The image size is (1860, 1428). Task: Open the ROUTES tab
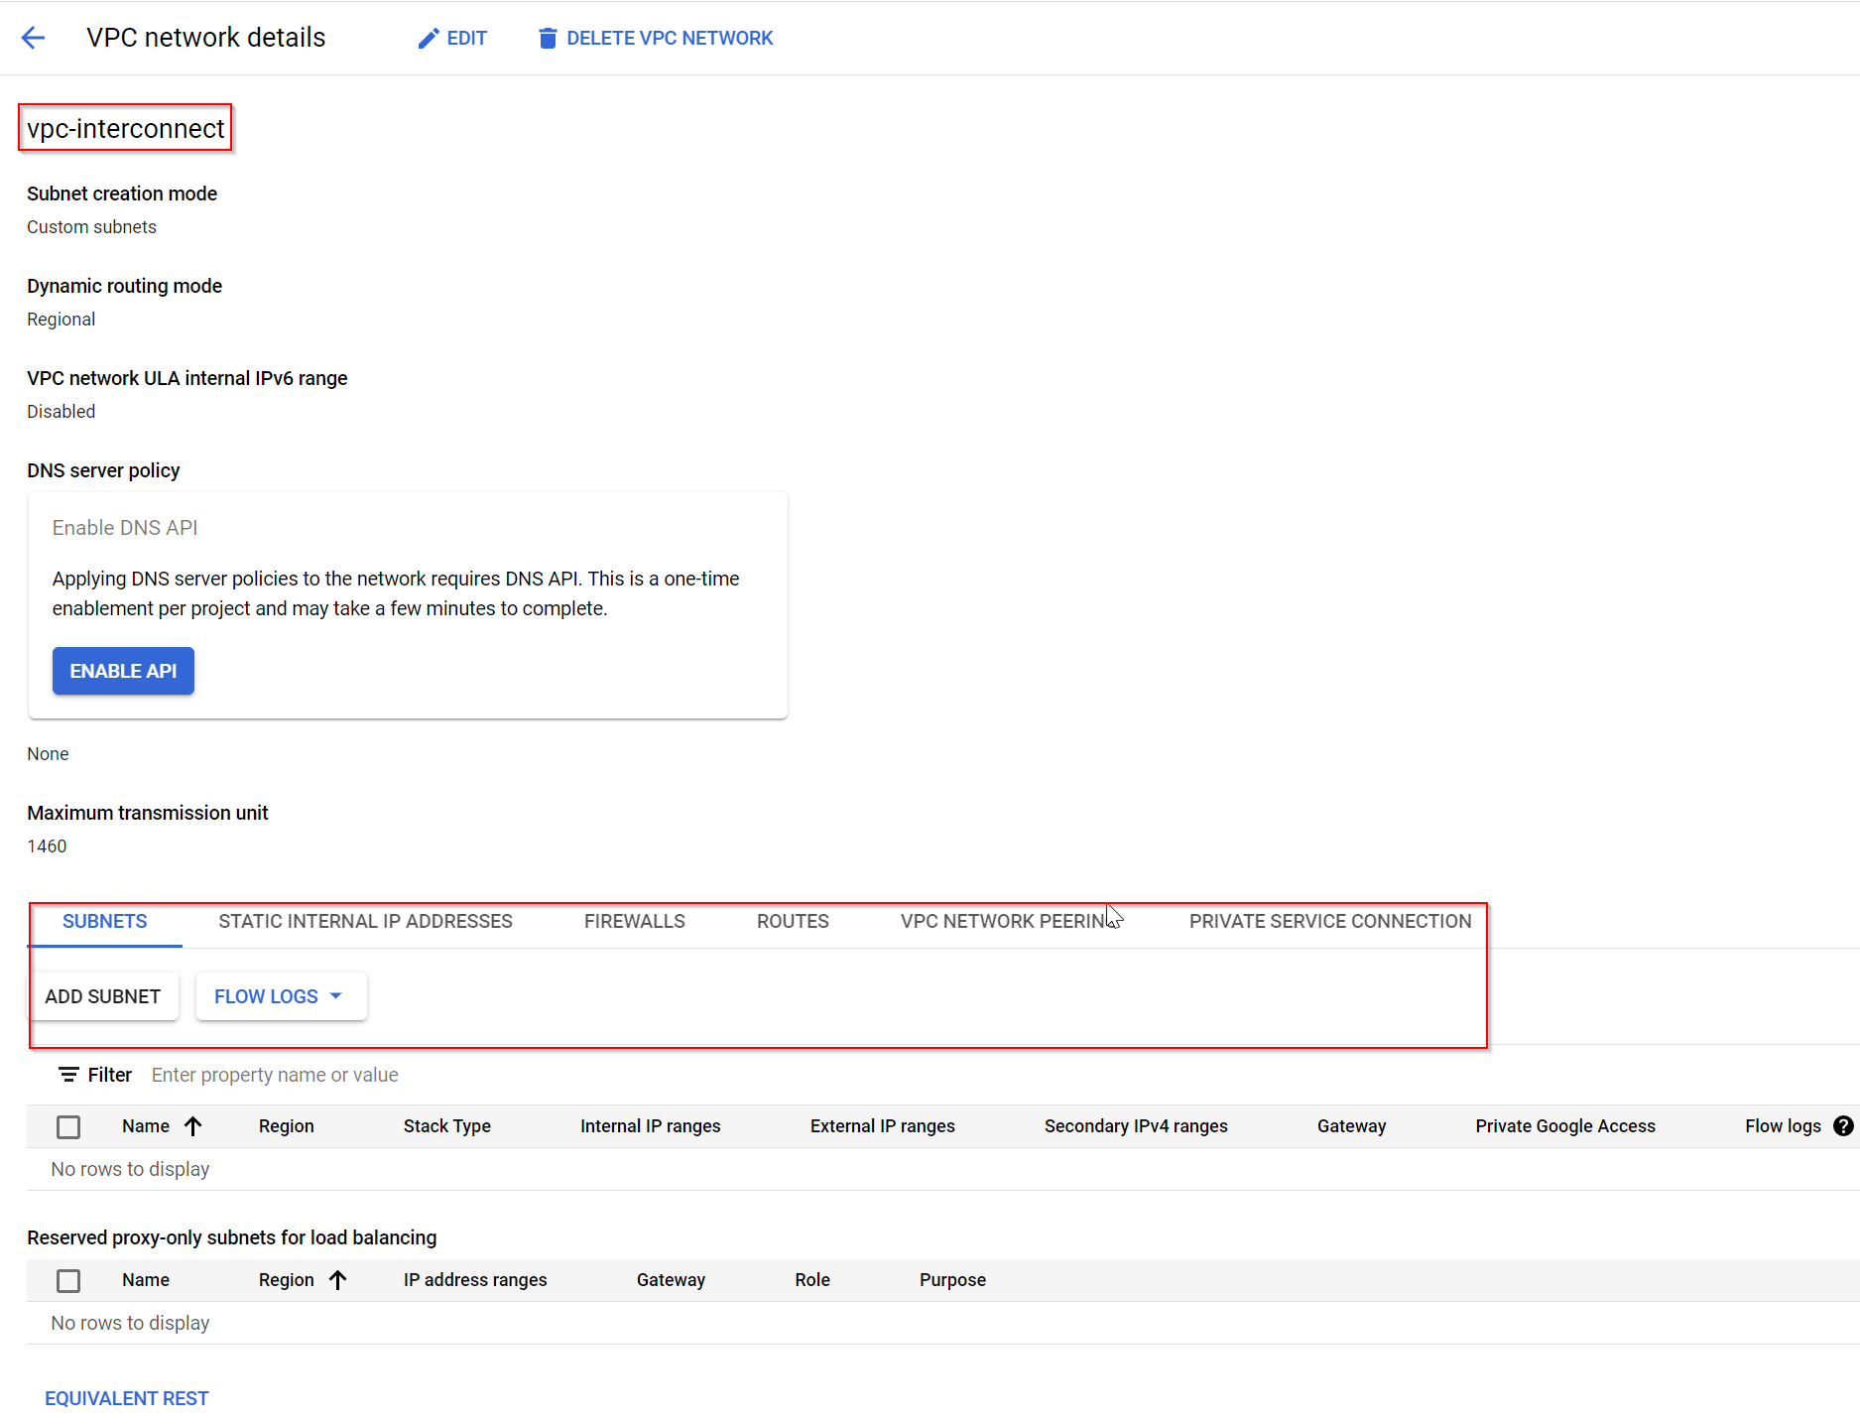(792, 921)
